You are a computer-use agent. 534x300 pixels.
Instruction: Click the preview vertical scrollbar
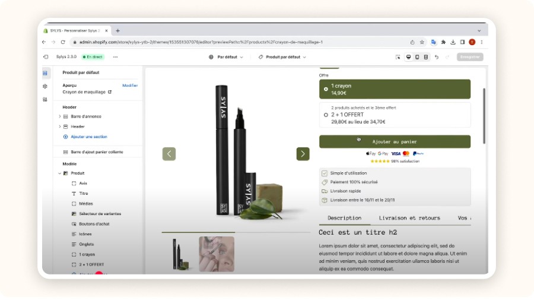coord(484,116)
